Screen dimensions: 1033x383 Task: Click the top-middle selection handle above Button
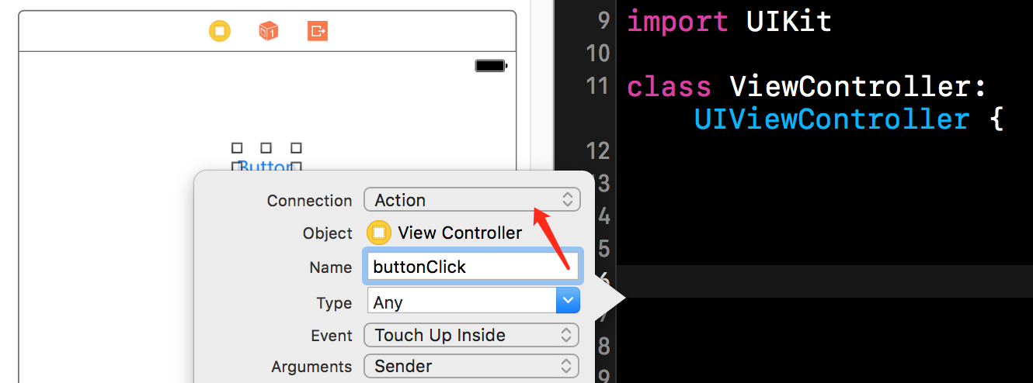pyautogui.click(x=266, y=147)
